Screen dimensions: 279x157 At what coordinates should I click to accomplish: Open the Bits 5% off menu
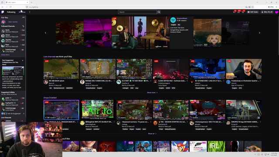(x=267, y=12)
